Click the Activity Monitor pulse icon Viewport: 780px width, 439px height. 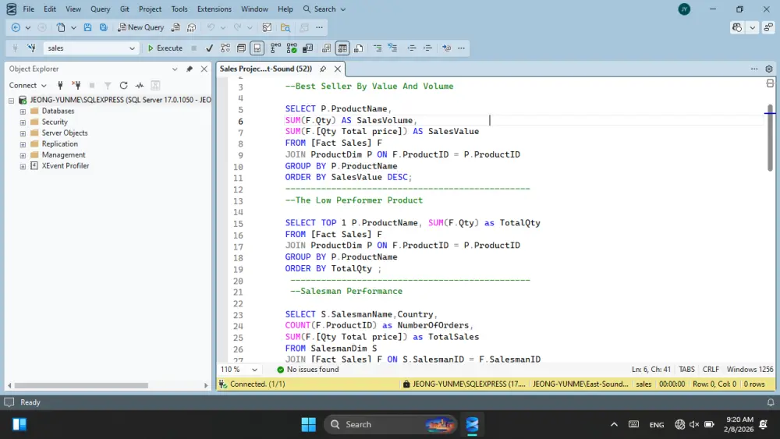pos(140,86)
